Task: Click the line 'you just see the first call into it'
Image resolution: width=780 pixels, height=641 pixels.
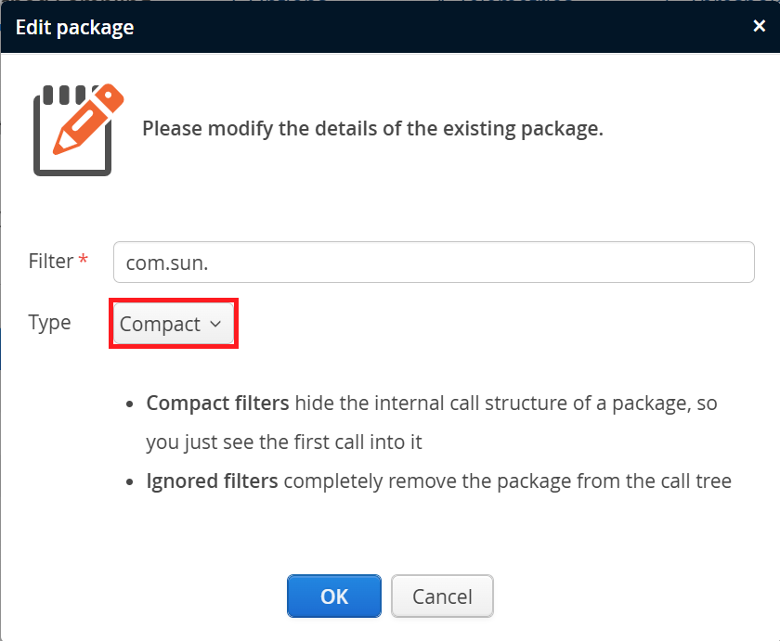Action: [284, 442]
